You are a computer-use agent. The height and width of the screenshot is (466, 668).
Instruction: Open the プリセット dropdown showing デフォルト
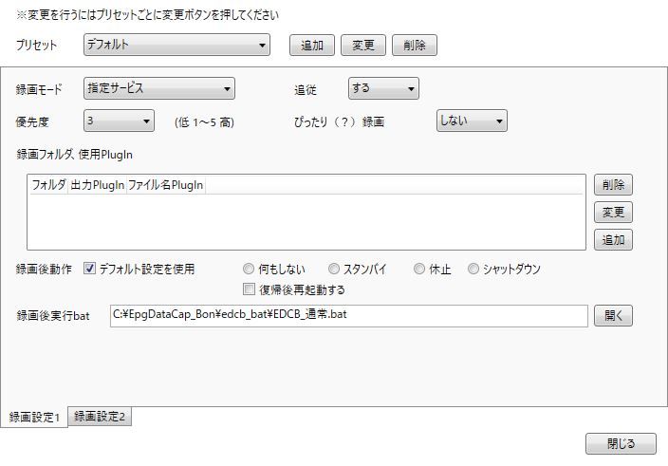tap(176, 45)
